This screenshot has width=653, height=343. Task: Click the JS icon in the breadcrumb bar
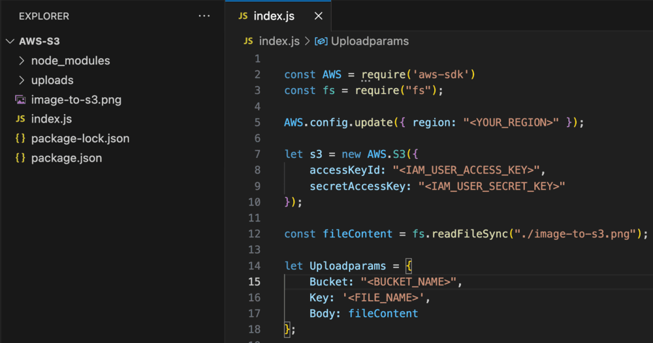pyautogui.click(x=248, y=41)
